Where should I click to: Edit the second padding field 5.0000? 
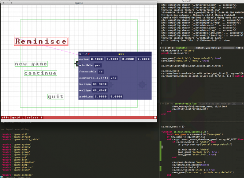pyautogui.click(x=116, y=97)
